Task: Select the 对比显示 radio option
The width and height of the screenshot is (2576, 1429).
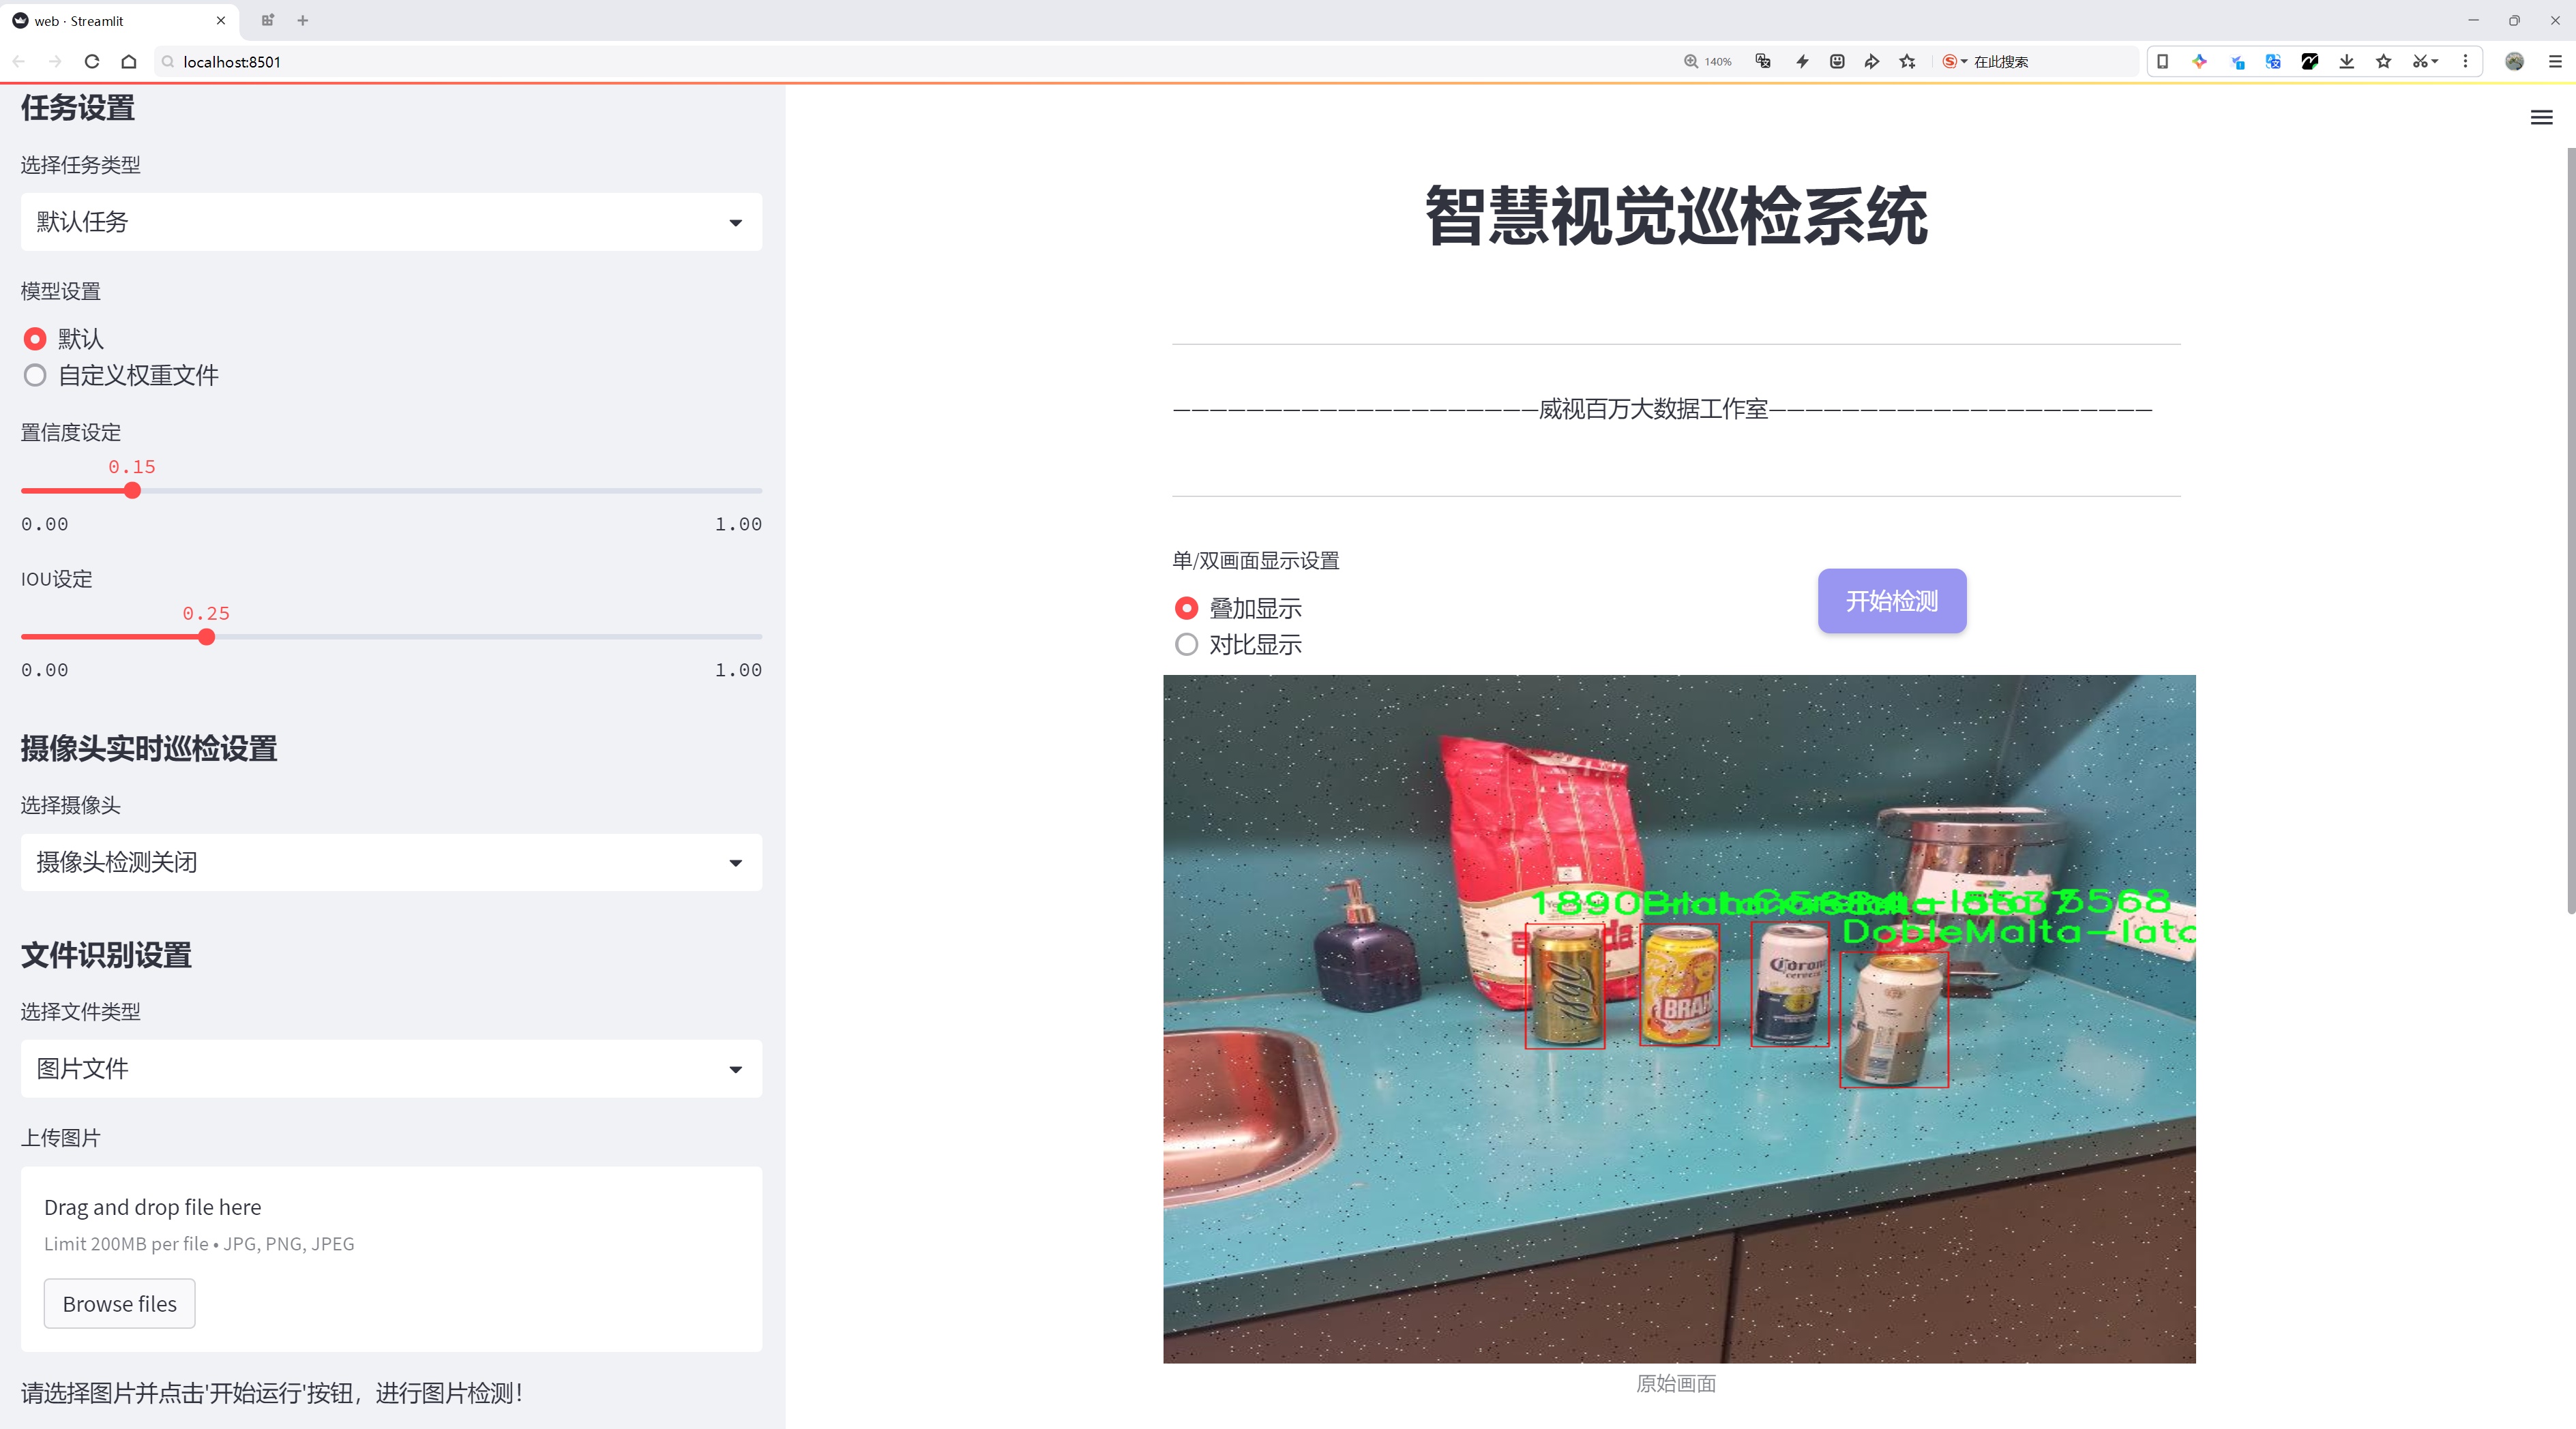Action: tap(1186, 644)
